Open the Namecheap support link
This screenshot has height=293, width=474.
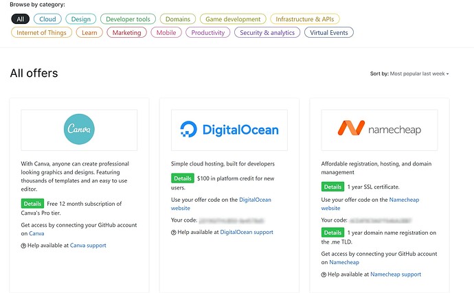tap(396, 274)
